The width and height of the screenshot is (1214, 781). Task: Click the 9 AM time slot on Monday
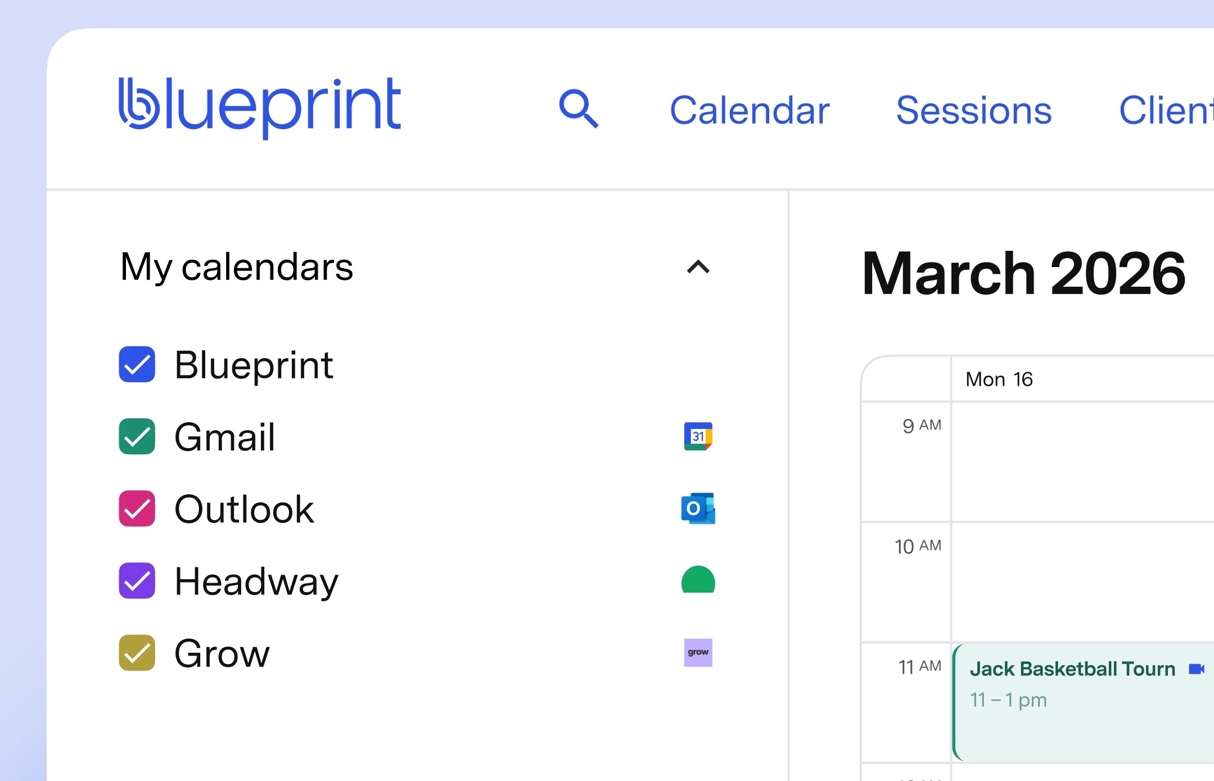click(x=1082, y=462)
